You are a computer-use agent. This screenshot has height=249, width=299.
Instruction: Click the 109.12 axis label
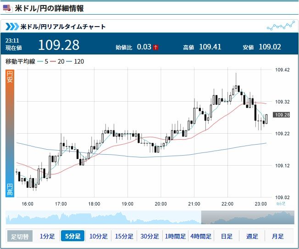(282, 166)
